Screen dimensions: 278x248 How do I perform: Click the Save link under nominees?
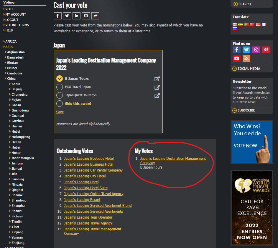point(60,112)
